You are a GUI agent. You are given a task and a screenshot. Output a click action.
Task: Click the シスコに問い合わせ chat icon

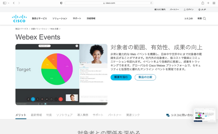coord(168,115)
